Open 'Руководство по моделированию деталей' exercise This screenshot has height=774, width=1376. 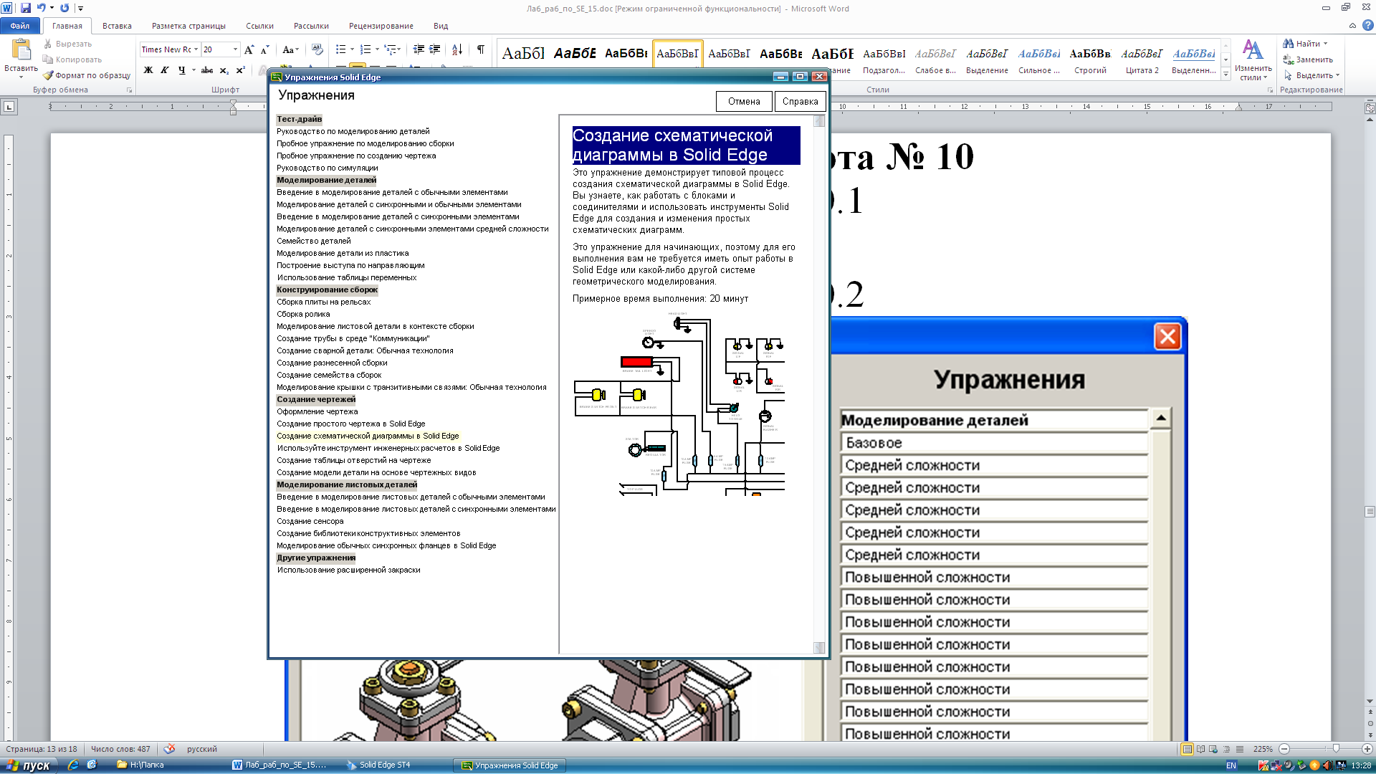[353, 132]
